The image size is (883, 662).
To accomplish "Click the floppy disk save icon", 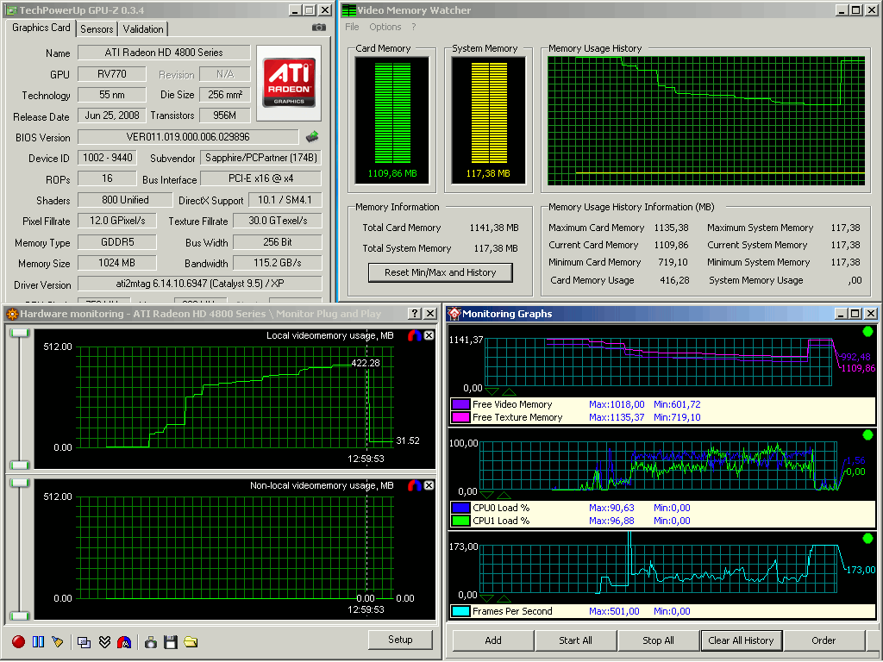I will coord(171,641).
